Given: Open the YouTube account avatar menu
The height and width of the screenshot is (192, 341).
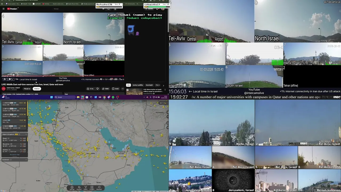Looking at the screenshot, I should (163, 9).
